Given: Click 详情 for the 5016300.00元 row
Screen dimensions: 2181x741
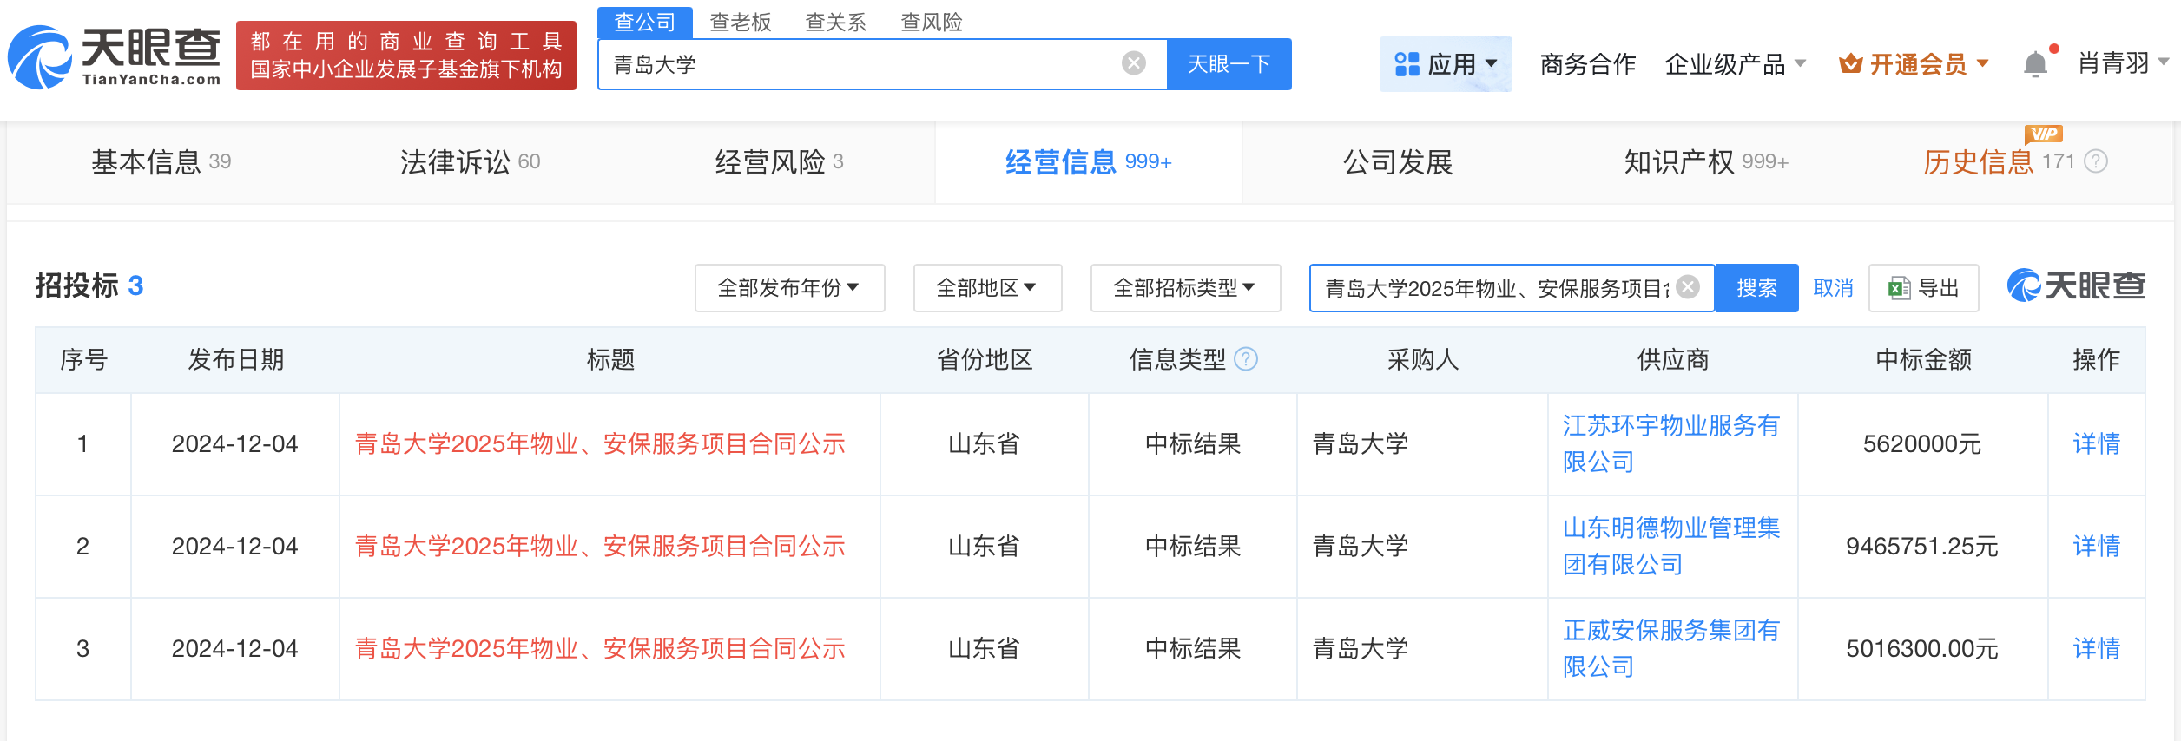Looking at the screenshot, I should [2097, 649].
